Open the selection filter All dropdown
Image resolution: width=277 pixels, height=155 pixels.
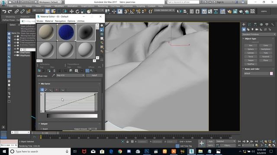coord(38,10)
